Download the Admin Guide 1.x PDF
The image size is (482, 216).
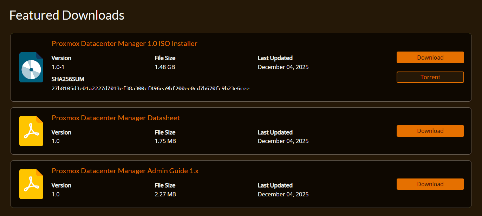coord(430,184)
